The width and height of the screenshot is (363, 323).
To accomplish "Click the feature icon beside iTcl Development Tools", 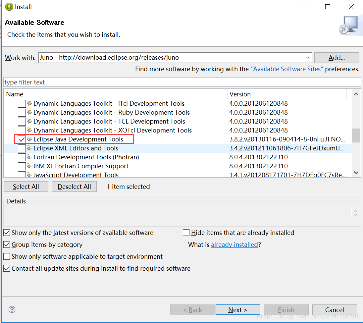I will (x=29, y=103).
